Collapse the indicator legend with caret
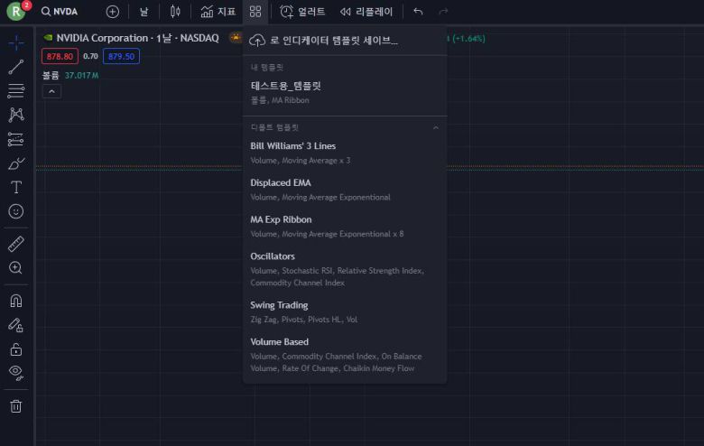Screen dimensions: 704x446 click(51, 91)
